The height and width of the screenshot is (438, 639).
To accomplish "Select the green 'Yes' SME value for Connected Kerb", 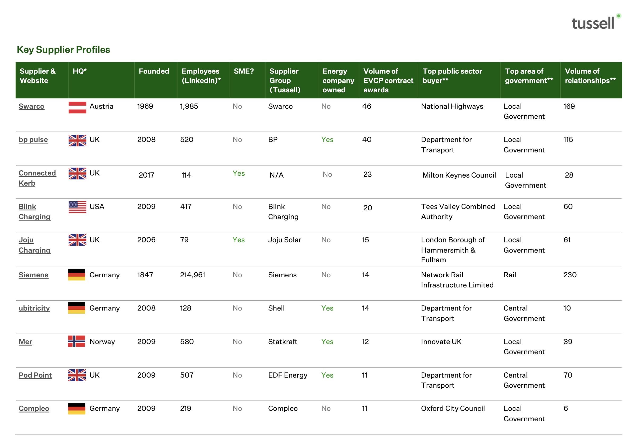I will [x=239, y=173].
